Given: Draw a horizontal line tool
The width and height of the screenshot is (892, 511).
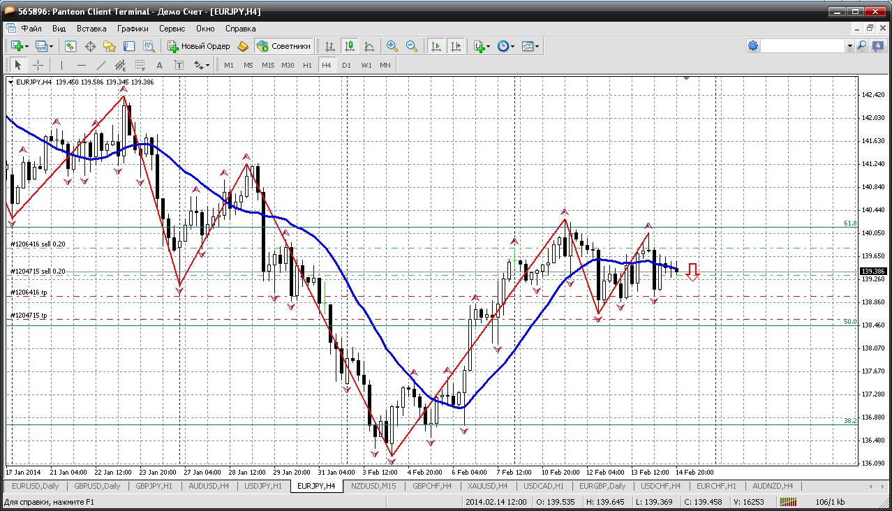Looking at the screenshot, I should (x=81, y=65).
